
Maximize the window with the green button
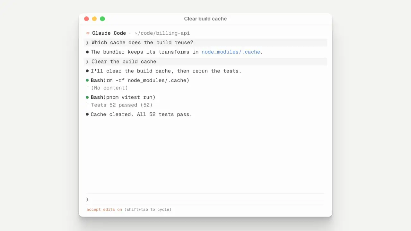pyautogui.click(x=102, y=19)
